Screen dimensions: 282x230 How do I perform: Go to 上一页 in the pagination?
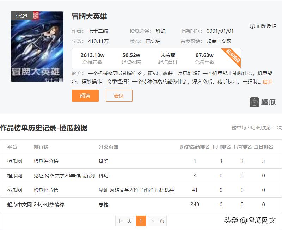click(x=125, y=221)
